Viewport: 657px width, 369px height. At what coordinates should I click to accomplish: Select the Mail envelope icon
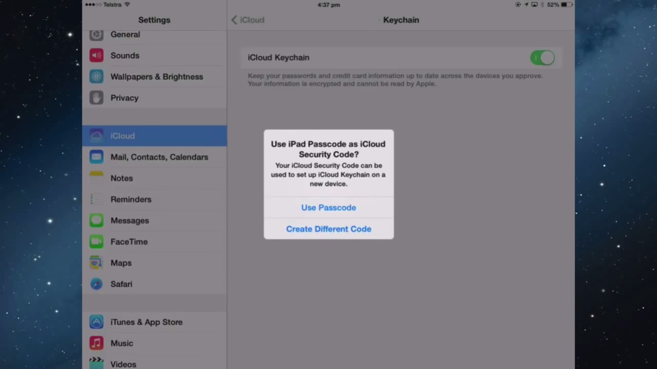coord(96,157)
